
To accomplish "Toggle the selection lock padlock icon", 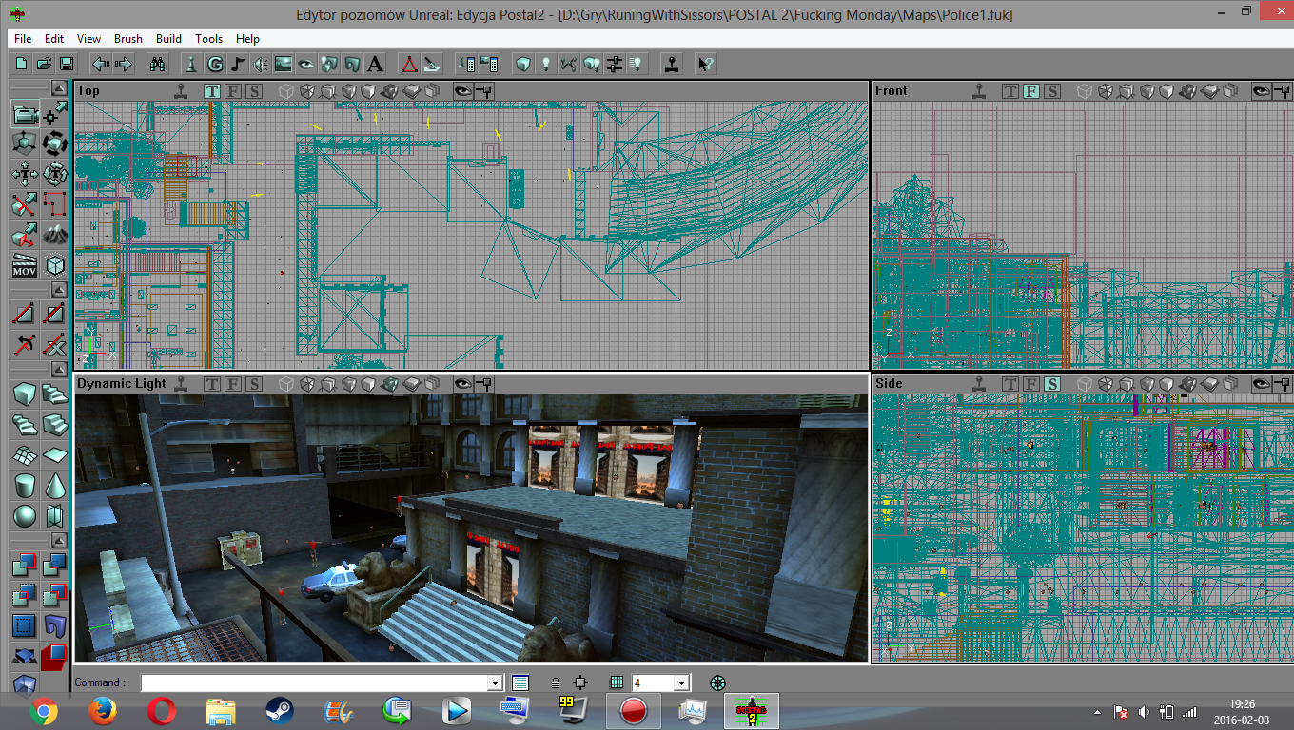I will [x=555, y=682].
